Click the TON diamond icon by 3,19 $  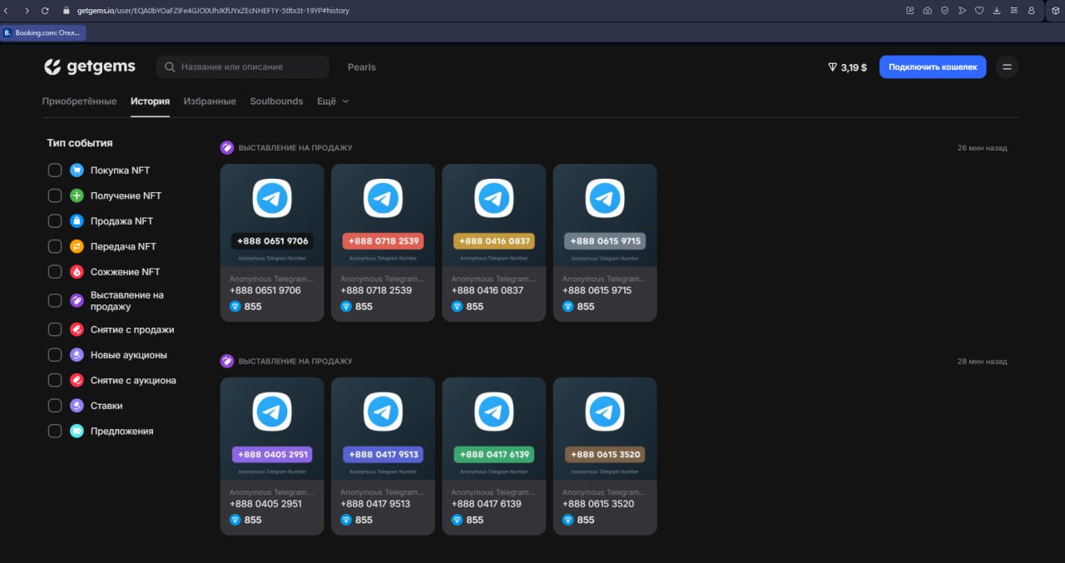tap(832, 67)
